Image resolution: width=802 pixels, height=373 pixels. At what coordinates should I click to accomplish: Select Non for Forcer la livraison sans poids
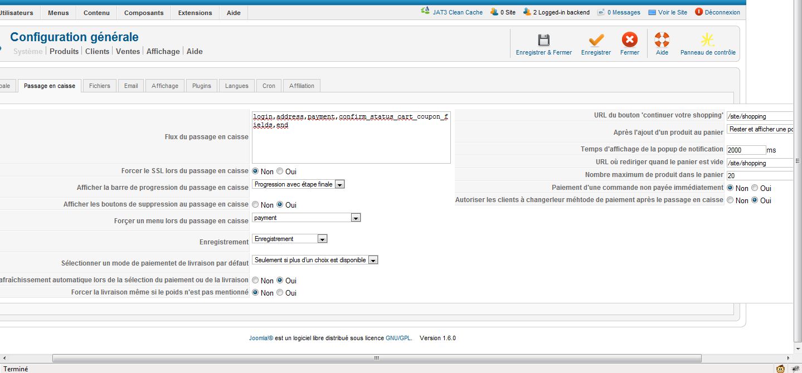256,293
